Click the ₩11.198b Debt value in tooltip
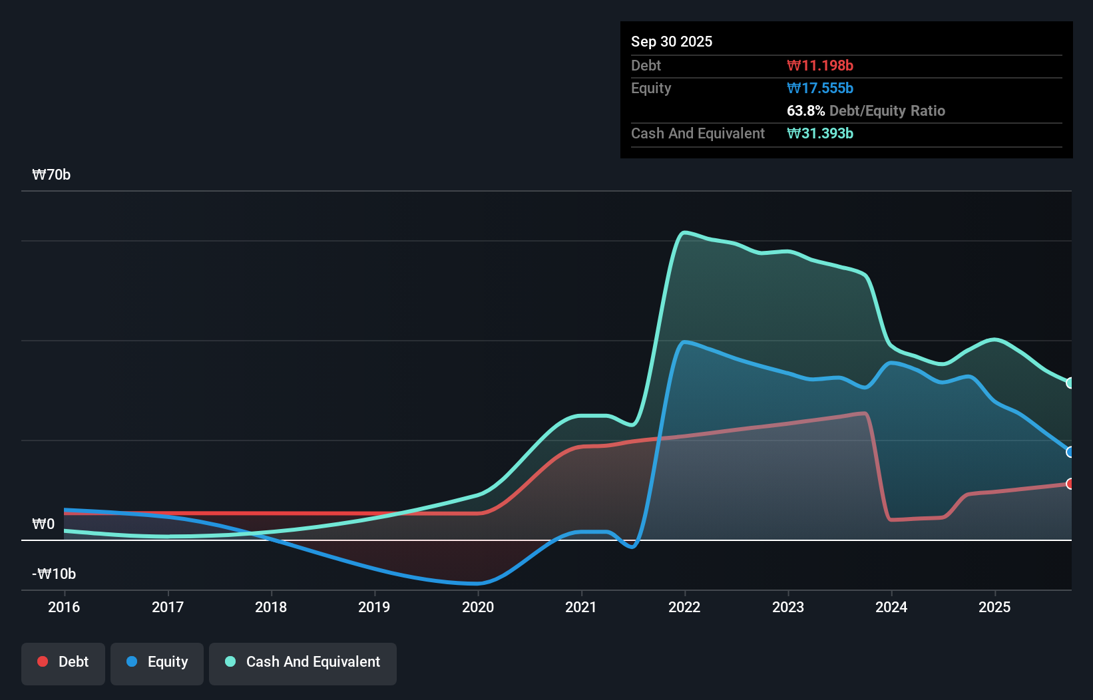This screenshot has width=1093, height=700. (x=821, y=65)
